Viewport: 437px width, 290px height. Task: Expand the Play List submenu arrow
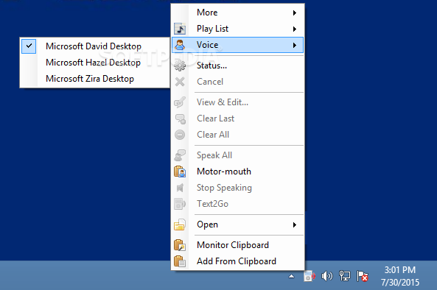click(295, 29)
